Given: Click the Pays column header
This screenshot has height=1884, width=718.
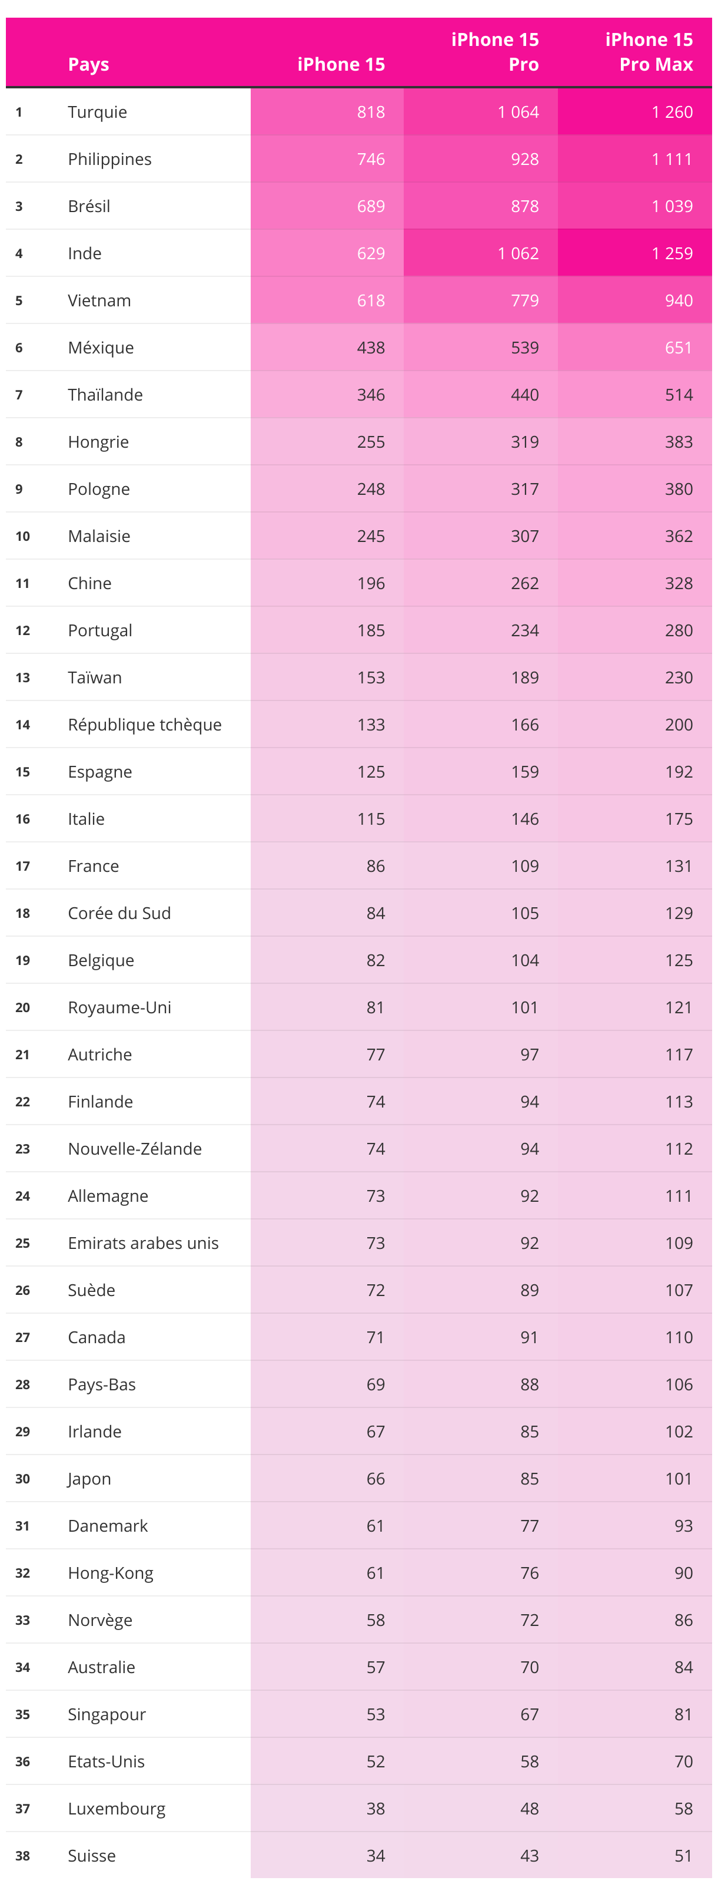Looking at the screenshot, I should point(88,64).
